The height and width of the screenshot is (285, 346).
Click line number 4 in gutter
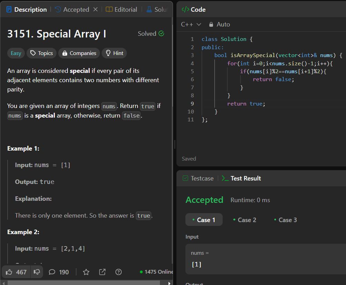pyautogui.click(x=192, y=63)
